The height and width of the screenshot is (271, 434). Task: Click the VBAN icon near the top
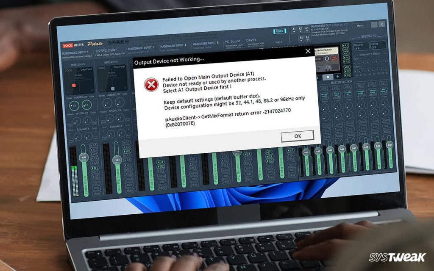[280, 31]
